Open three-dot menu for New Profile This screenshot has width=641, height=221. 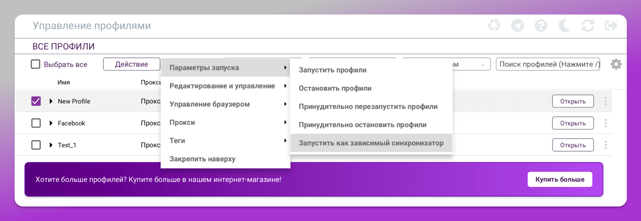[x=606, y=101]
